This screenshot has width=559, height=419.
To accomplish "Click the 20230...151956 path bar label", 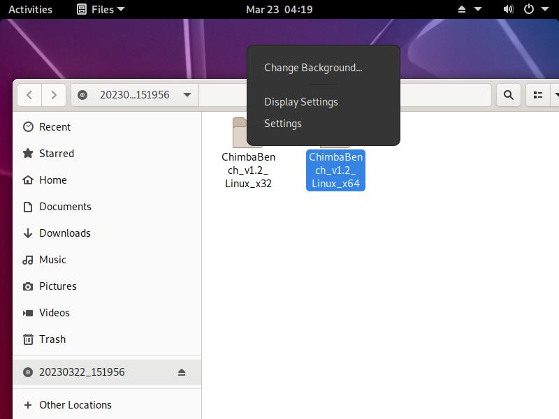I will [135, 95].
